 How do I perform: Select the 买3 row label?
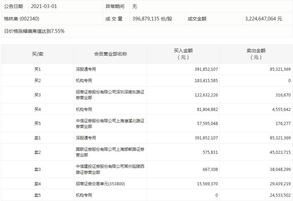point(38,95)
